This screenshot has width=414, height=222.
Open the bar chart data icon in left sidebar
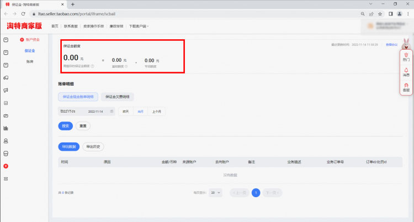pyautogui.click(x=6, y=129)
